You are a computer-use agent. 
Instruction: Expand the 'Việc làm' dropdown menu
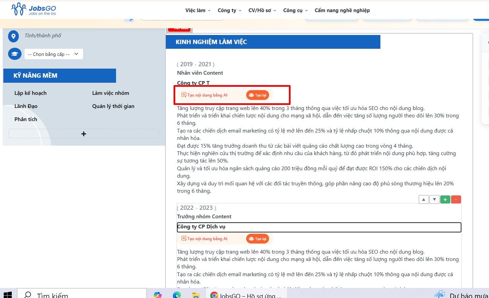(x=197, y=10)
